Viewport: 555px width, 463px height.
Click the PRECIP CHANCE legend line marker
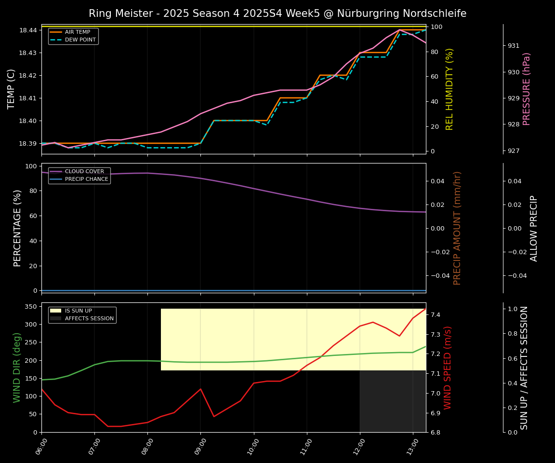56,179
